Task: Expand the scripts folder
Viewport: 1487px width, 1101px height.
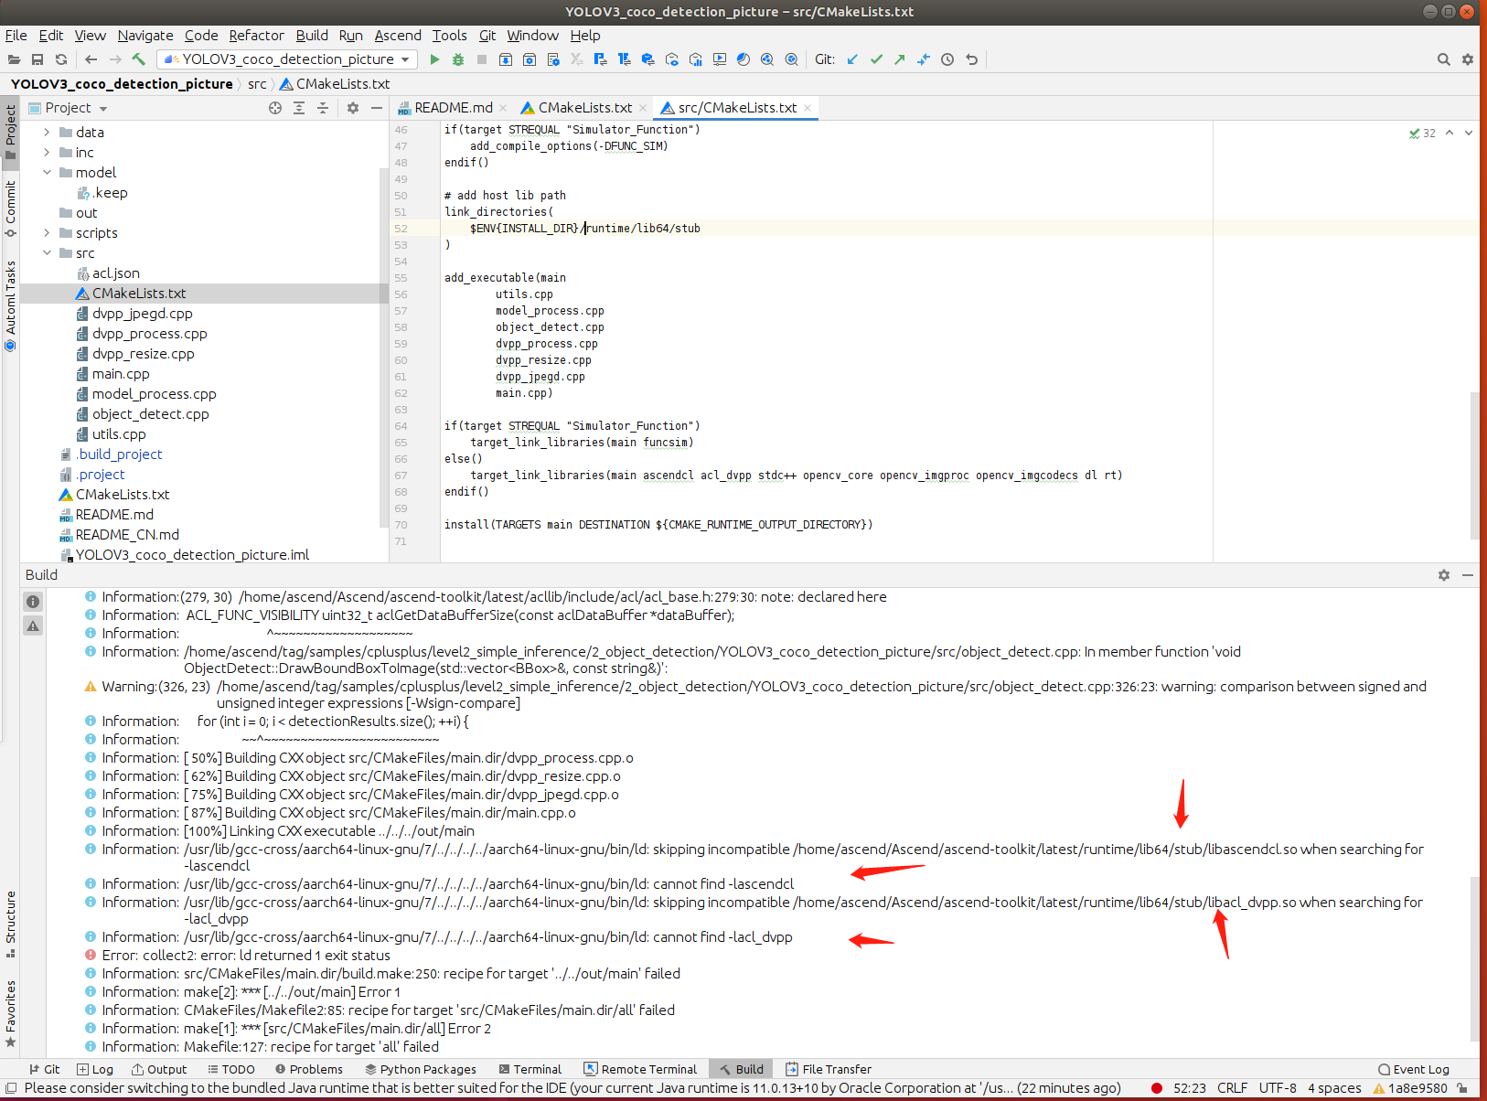Action: 47,233
